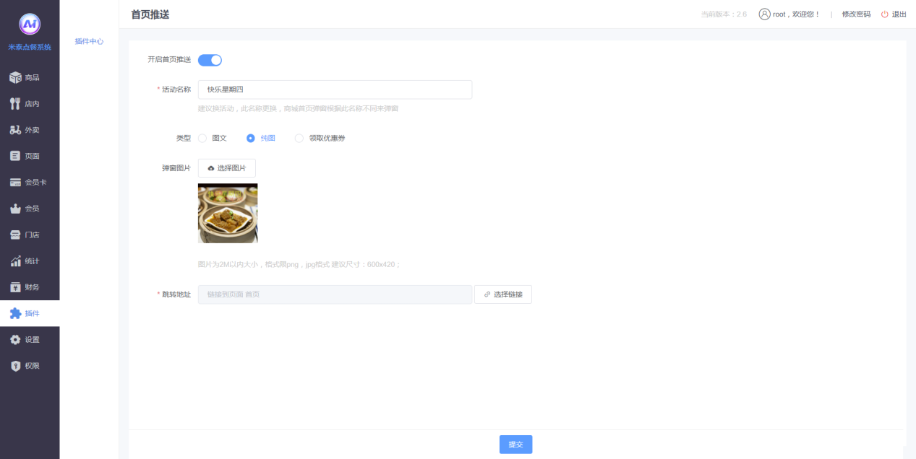Select the 图文 radio option
916x459 pixels.
coord(202,138)
